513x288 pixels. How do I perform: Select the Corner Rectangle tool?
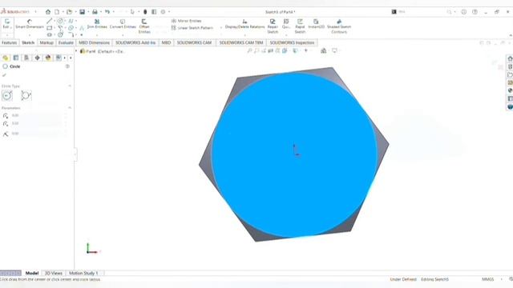coord(50,28)
